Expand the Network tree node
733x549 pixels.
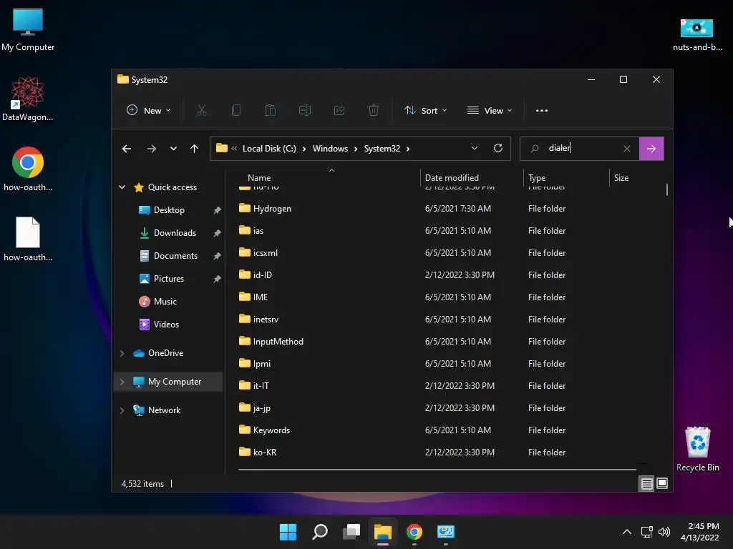(x=122, y=410)
